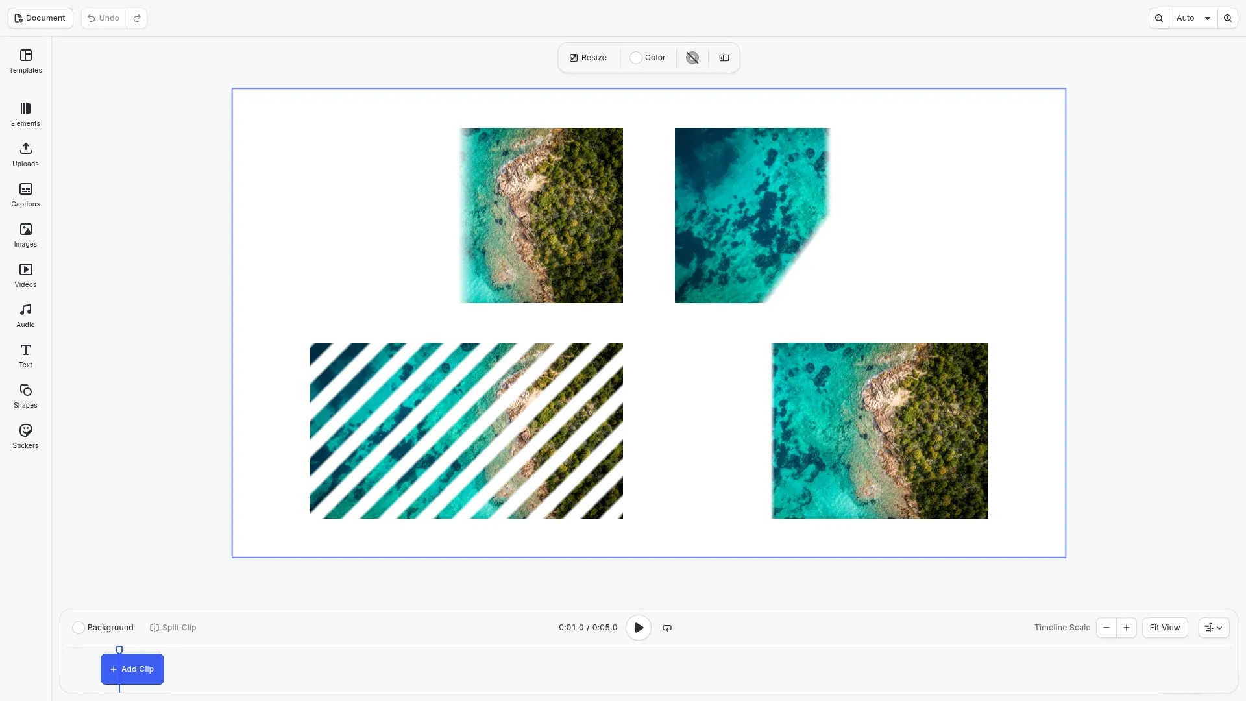
Task: Open the Templates panel
Action: [25, 62]
